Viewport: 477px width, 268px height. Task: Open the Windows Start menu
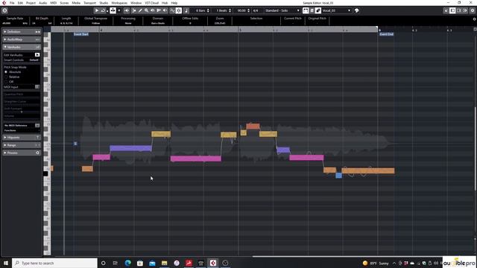5,263
